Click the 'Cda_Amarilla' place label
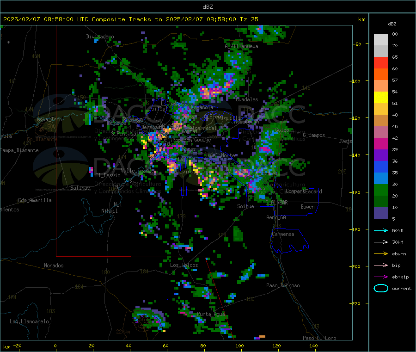This screenshot has height=352, width=416. pos(35,200)
